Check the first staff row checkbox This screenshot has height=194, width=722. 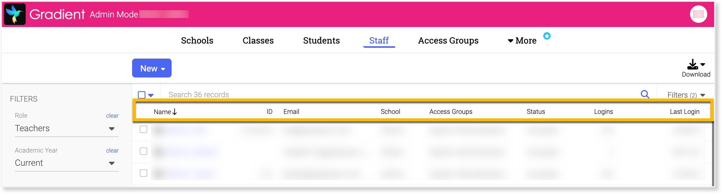click(144, 129)
